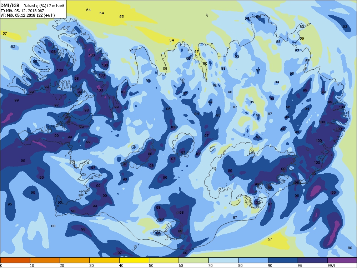Pick the yellow-green 50–60 legend swatch
This screenshot has width=357, height=268.
pyautogui.click(x=164, y=260)
